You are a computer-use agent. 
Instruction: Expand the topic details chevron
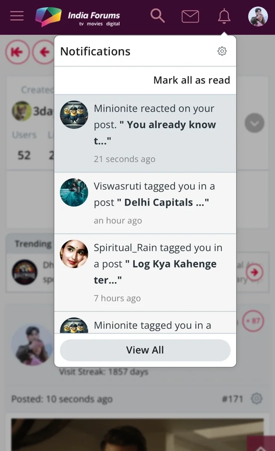tap(254, 123)
